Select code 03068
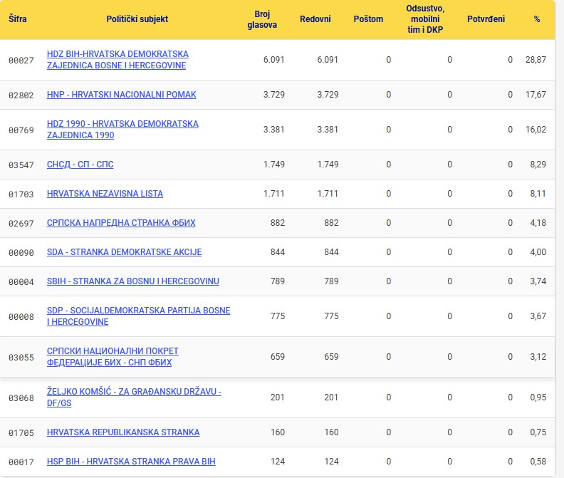Screen dimensions: 564x478 point(21,398)
